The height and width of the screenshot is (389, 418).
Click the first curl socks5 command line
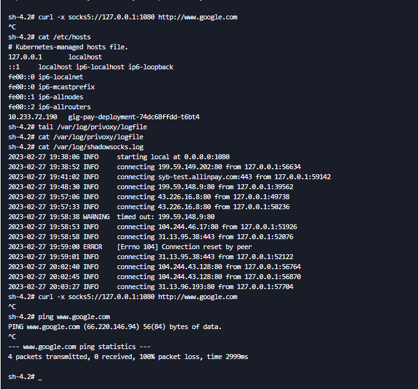122,17
